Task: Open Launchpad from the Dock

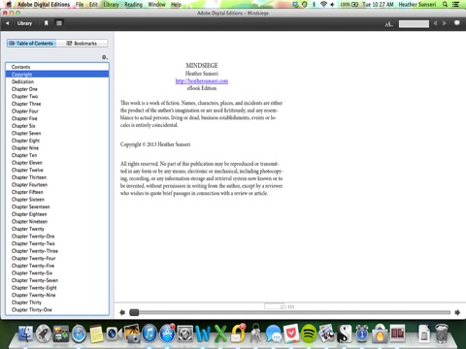Action: pyautogui.click(x=44, y=333)
